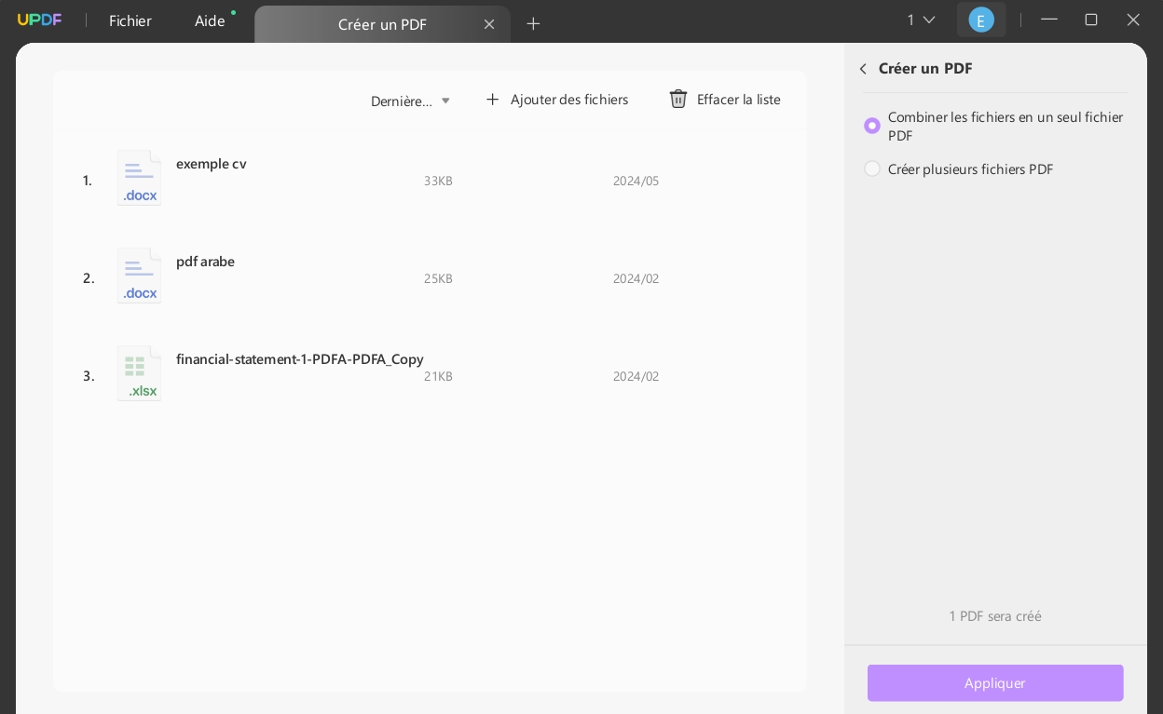Select Combiner les fichiers en un seul PDF
1163x714 pixels.
pos(872,126)
